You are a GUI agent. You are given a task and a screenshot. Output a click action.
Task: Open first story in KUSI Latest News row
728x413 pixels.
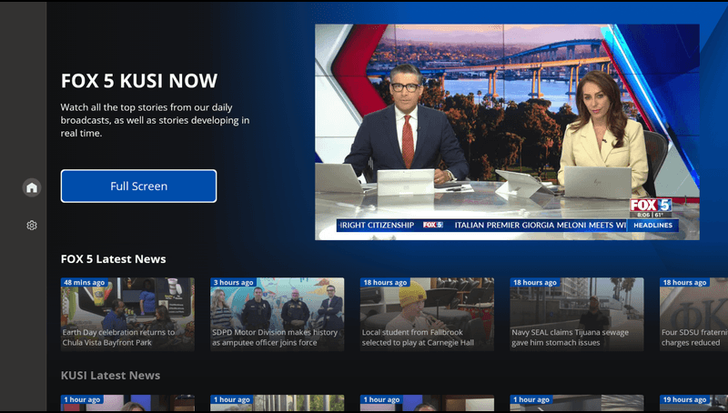(127, 404)
